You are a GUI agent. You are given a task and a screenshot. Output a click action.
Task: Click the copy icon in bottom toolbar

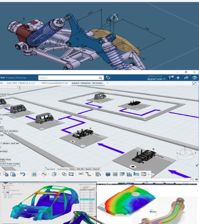6,174
